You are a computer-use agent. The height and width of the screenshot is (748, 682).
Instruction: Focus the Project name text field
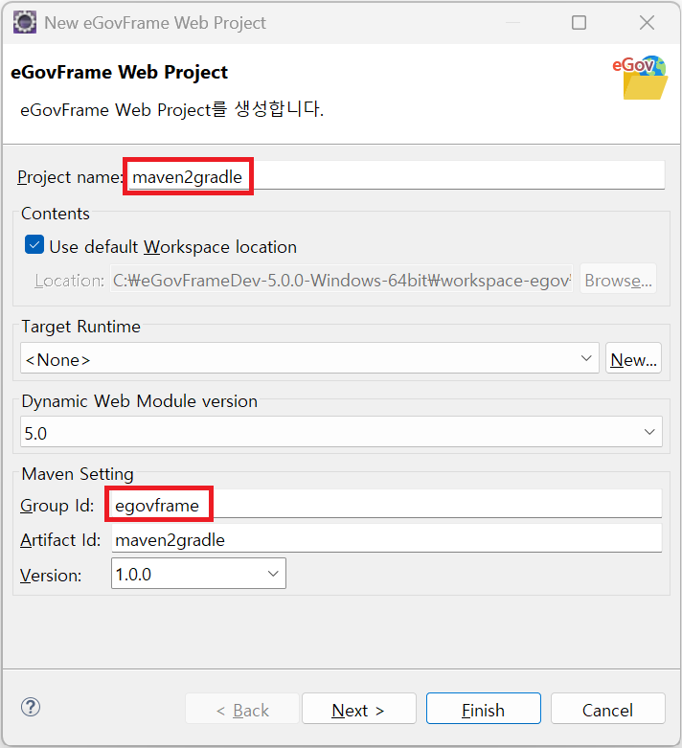(x=393, y=176)
